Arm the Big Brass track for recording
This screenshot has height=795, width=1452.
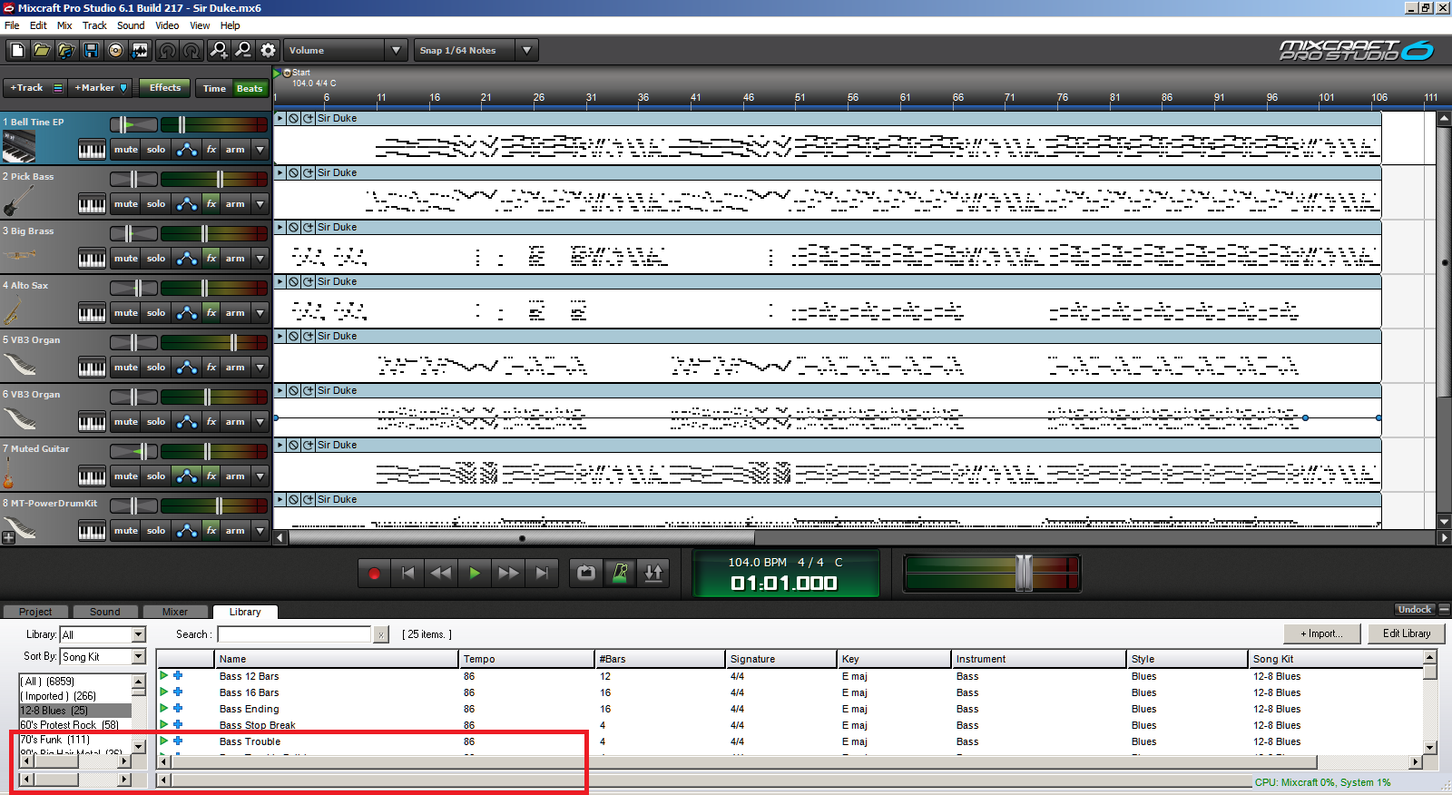coord(235,259)
